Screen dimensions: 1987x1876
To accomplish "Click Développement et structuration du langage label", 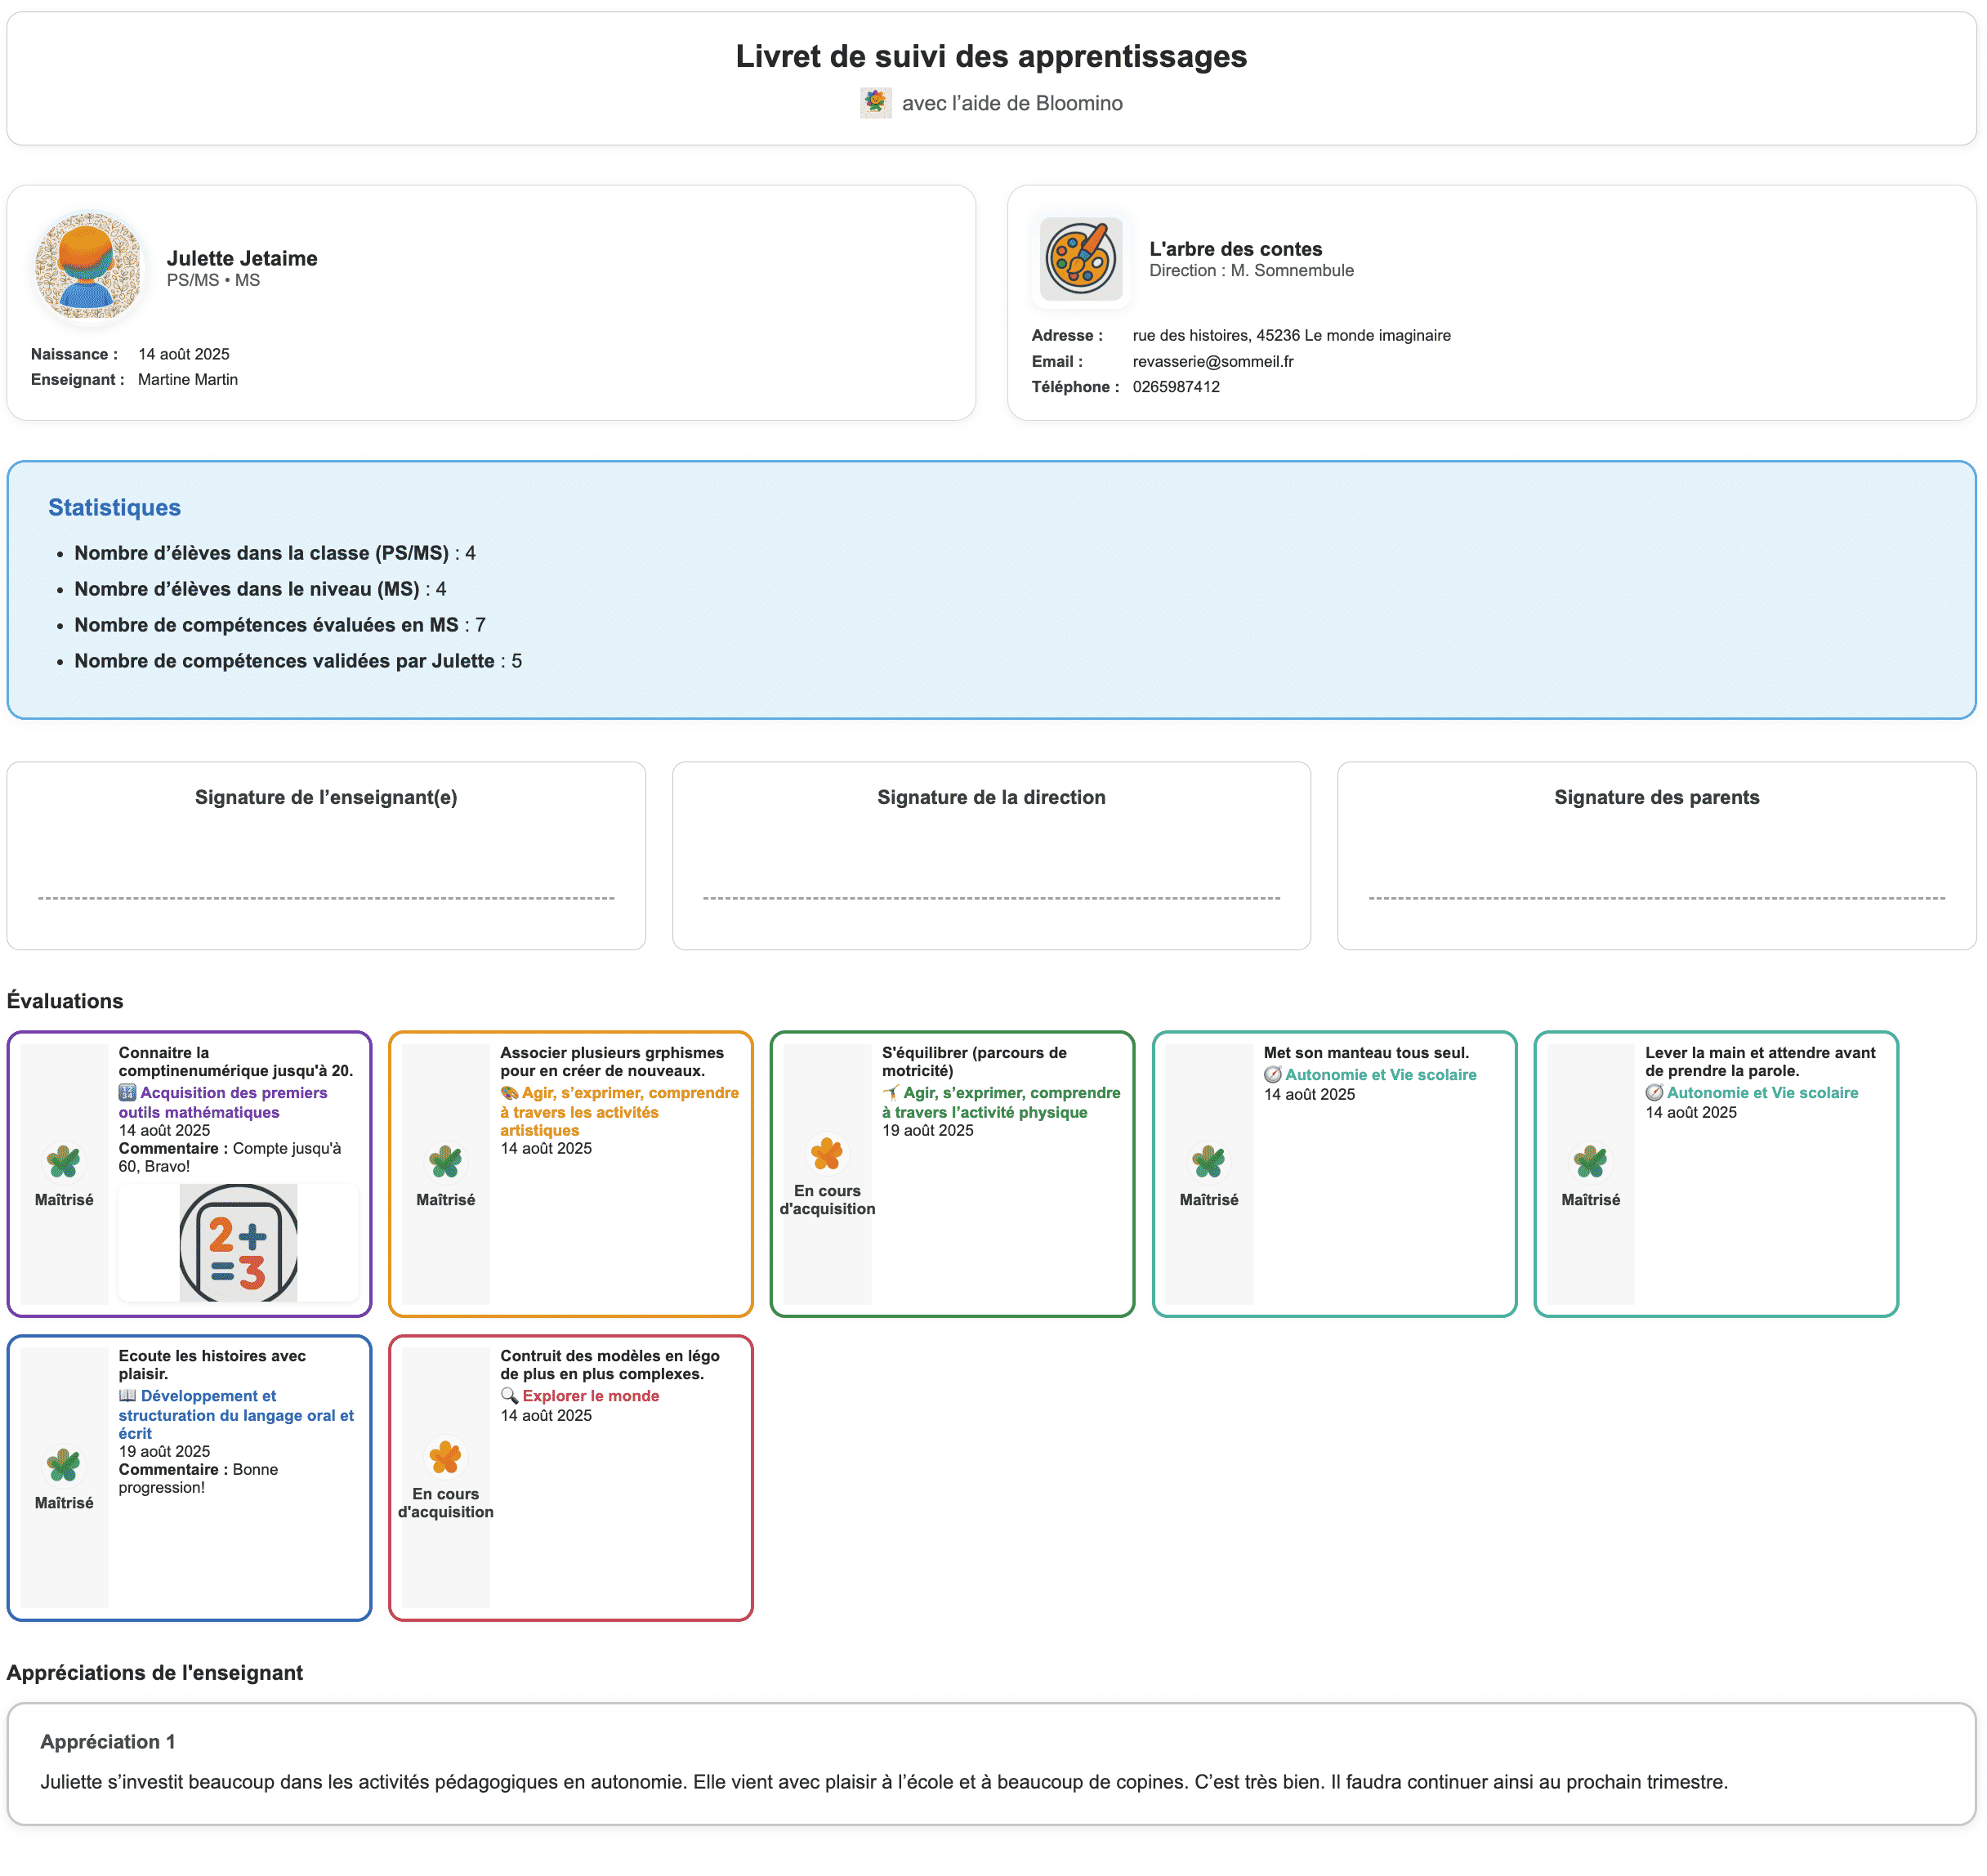I will [x=235, y=1414].
